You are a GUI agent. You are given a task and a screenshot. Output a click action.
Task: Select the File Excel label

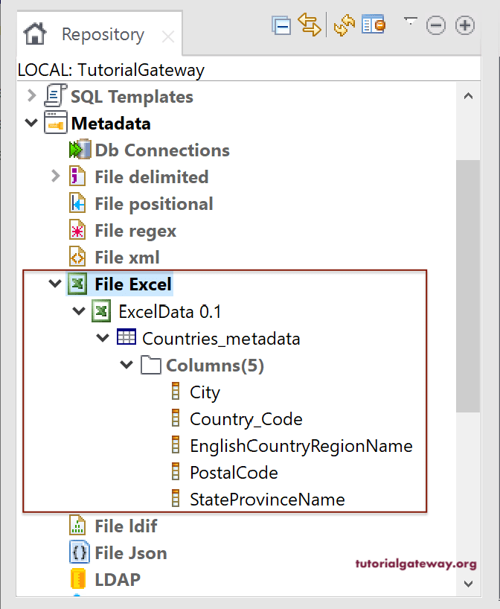[x=133, y=284]
